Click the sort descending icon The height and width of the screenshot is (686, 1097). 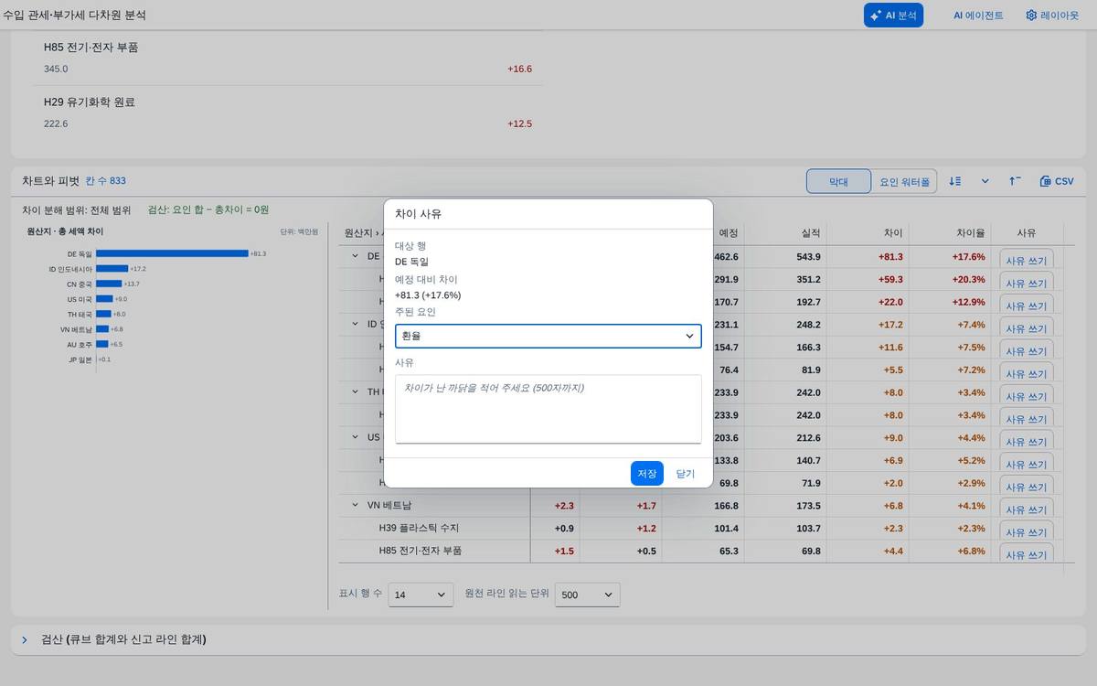click(955, 181)
